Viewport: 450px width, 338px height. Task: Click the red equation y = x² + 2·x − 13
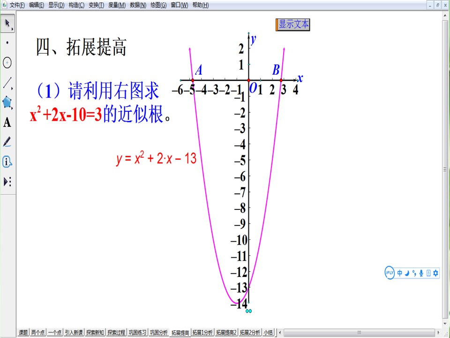click(157, 159)
